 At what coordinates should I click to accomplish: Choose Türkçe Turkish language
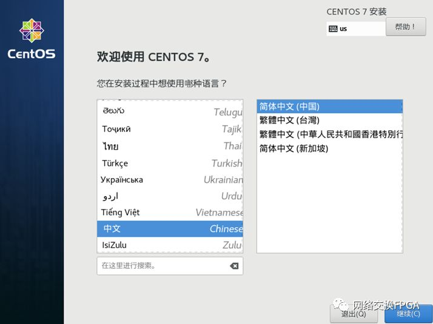tap(170, 163)
